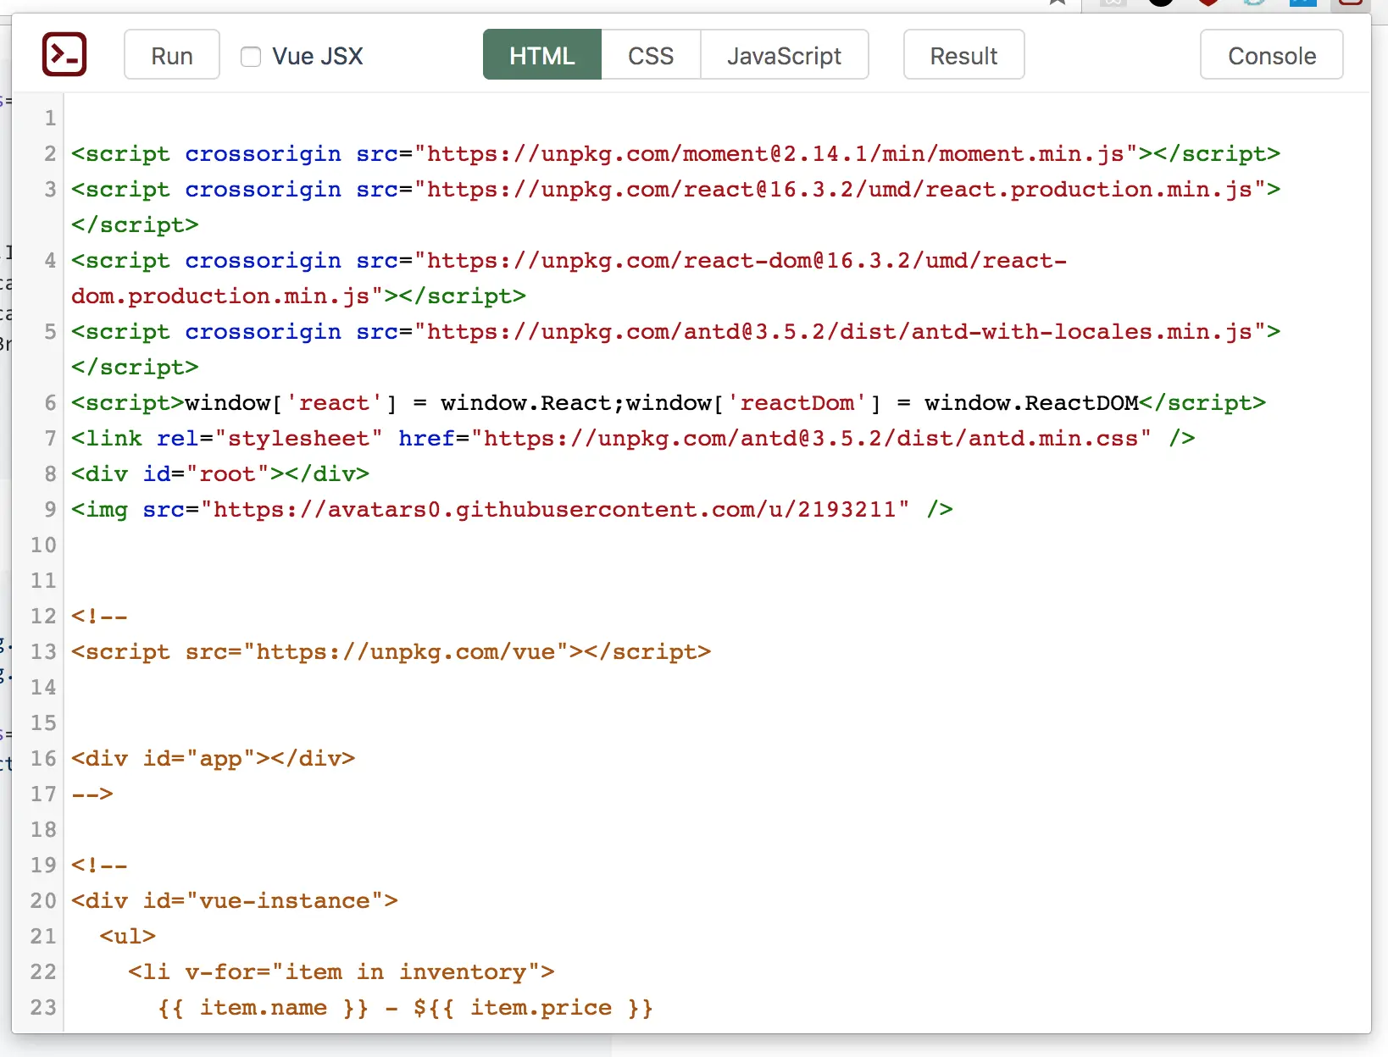This screenshot has width=1388, height=1057.
Task: Click the opening ul tag line
Action: (x=128, y=937)
